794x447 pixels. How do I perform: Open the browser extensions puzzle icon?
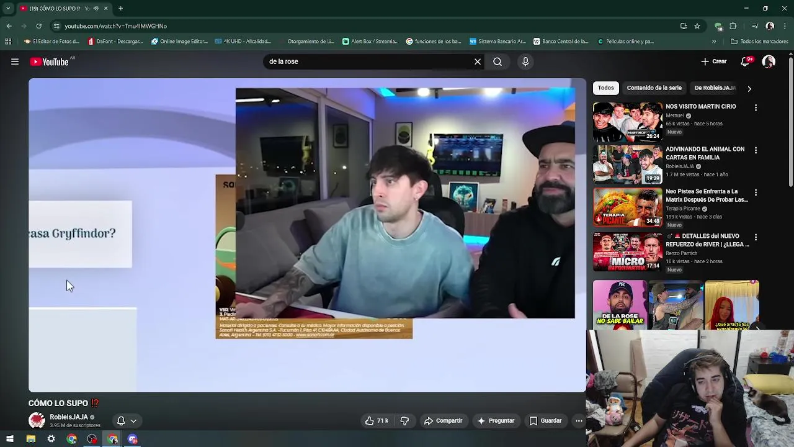(x=733, y=26)
